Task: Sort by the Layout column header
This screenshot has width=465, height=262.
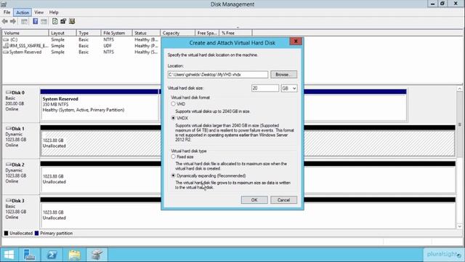Action: pos(62,33)
